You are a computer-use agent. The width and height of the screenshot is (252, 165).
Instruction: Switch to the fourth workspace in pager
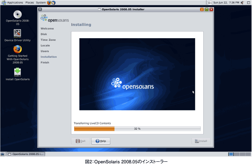pyautogui.click(x=248, y=154)
